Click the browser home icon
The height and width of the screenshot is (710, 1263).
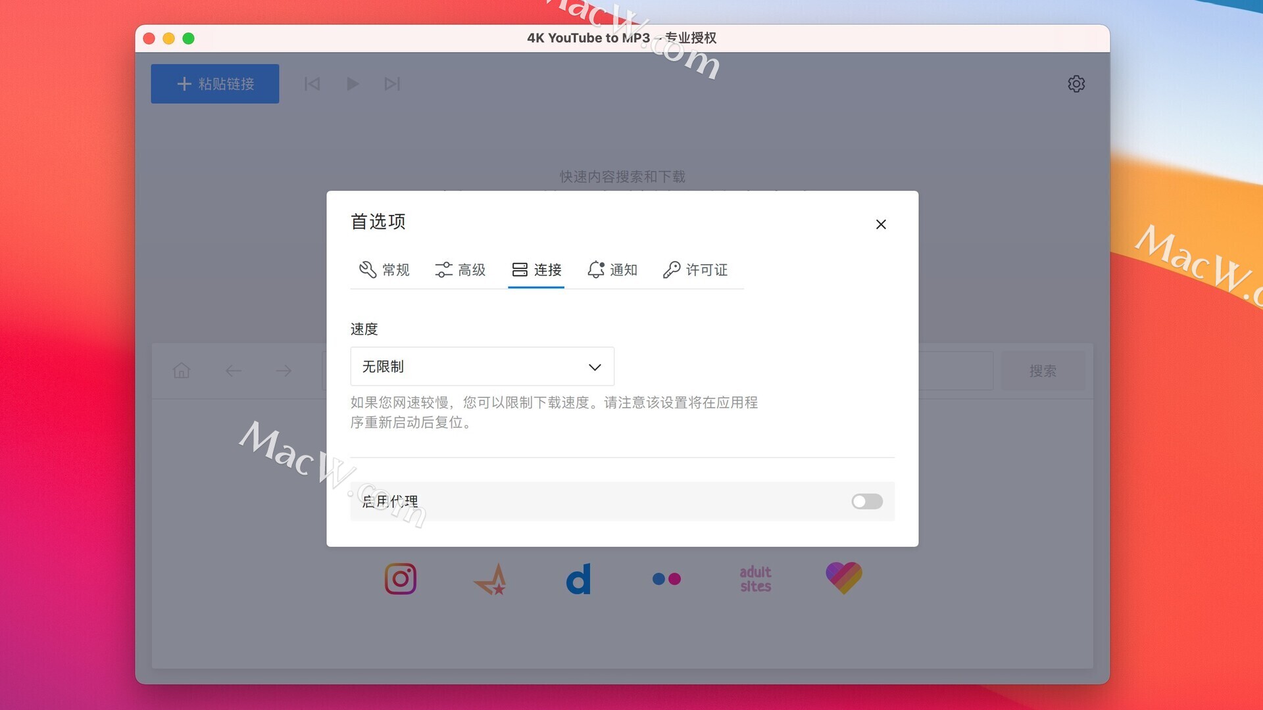click(x=182, y=371)
